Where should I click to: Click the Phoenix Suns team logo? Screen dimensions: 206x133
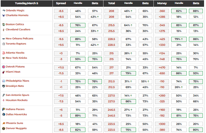(x=3, y=123)
